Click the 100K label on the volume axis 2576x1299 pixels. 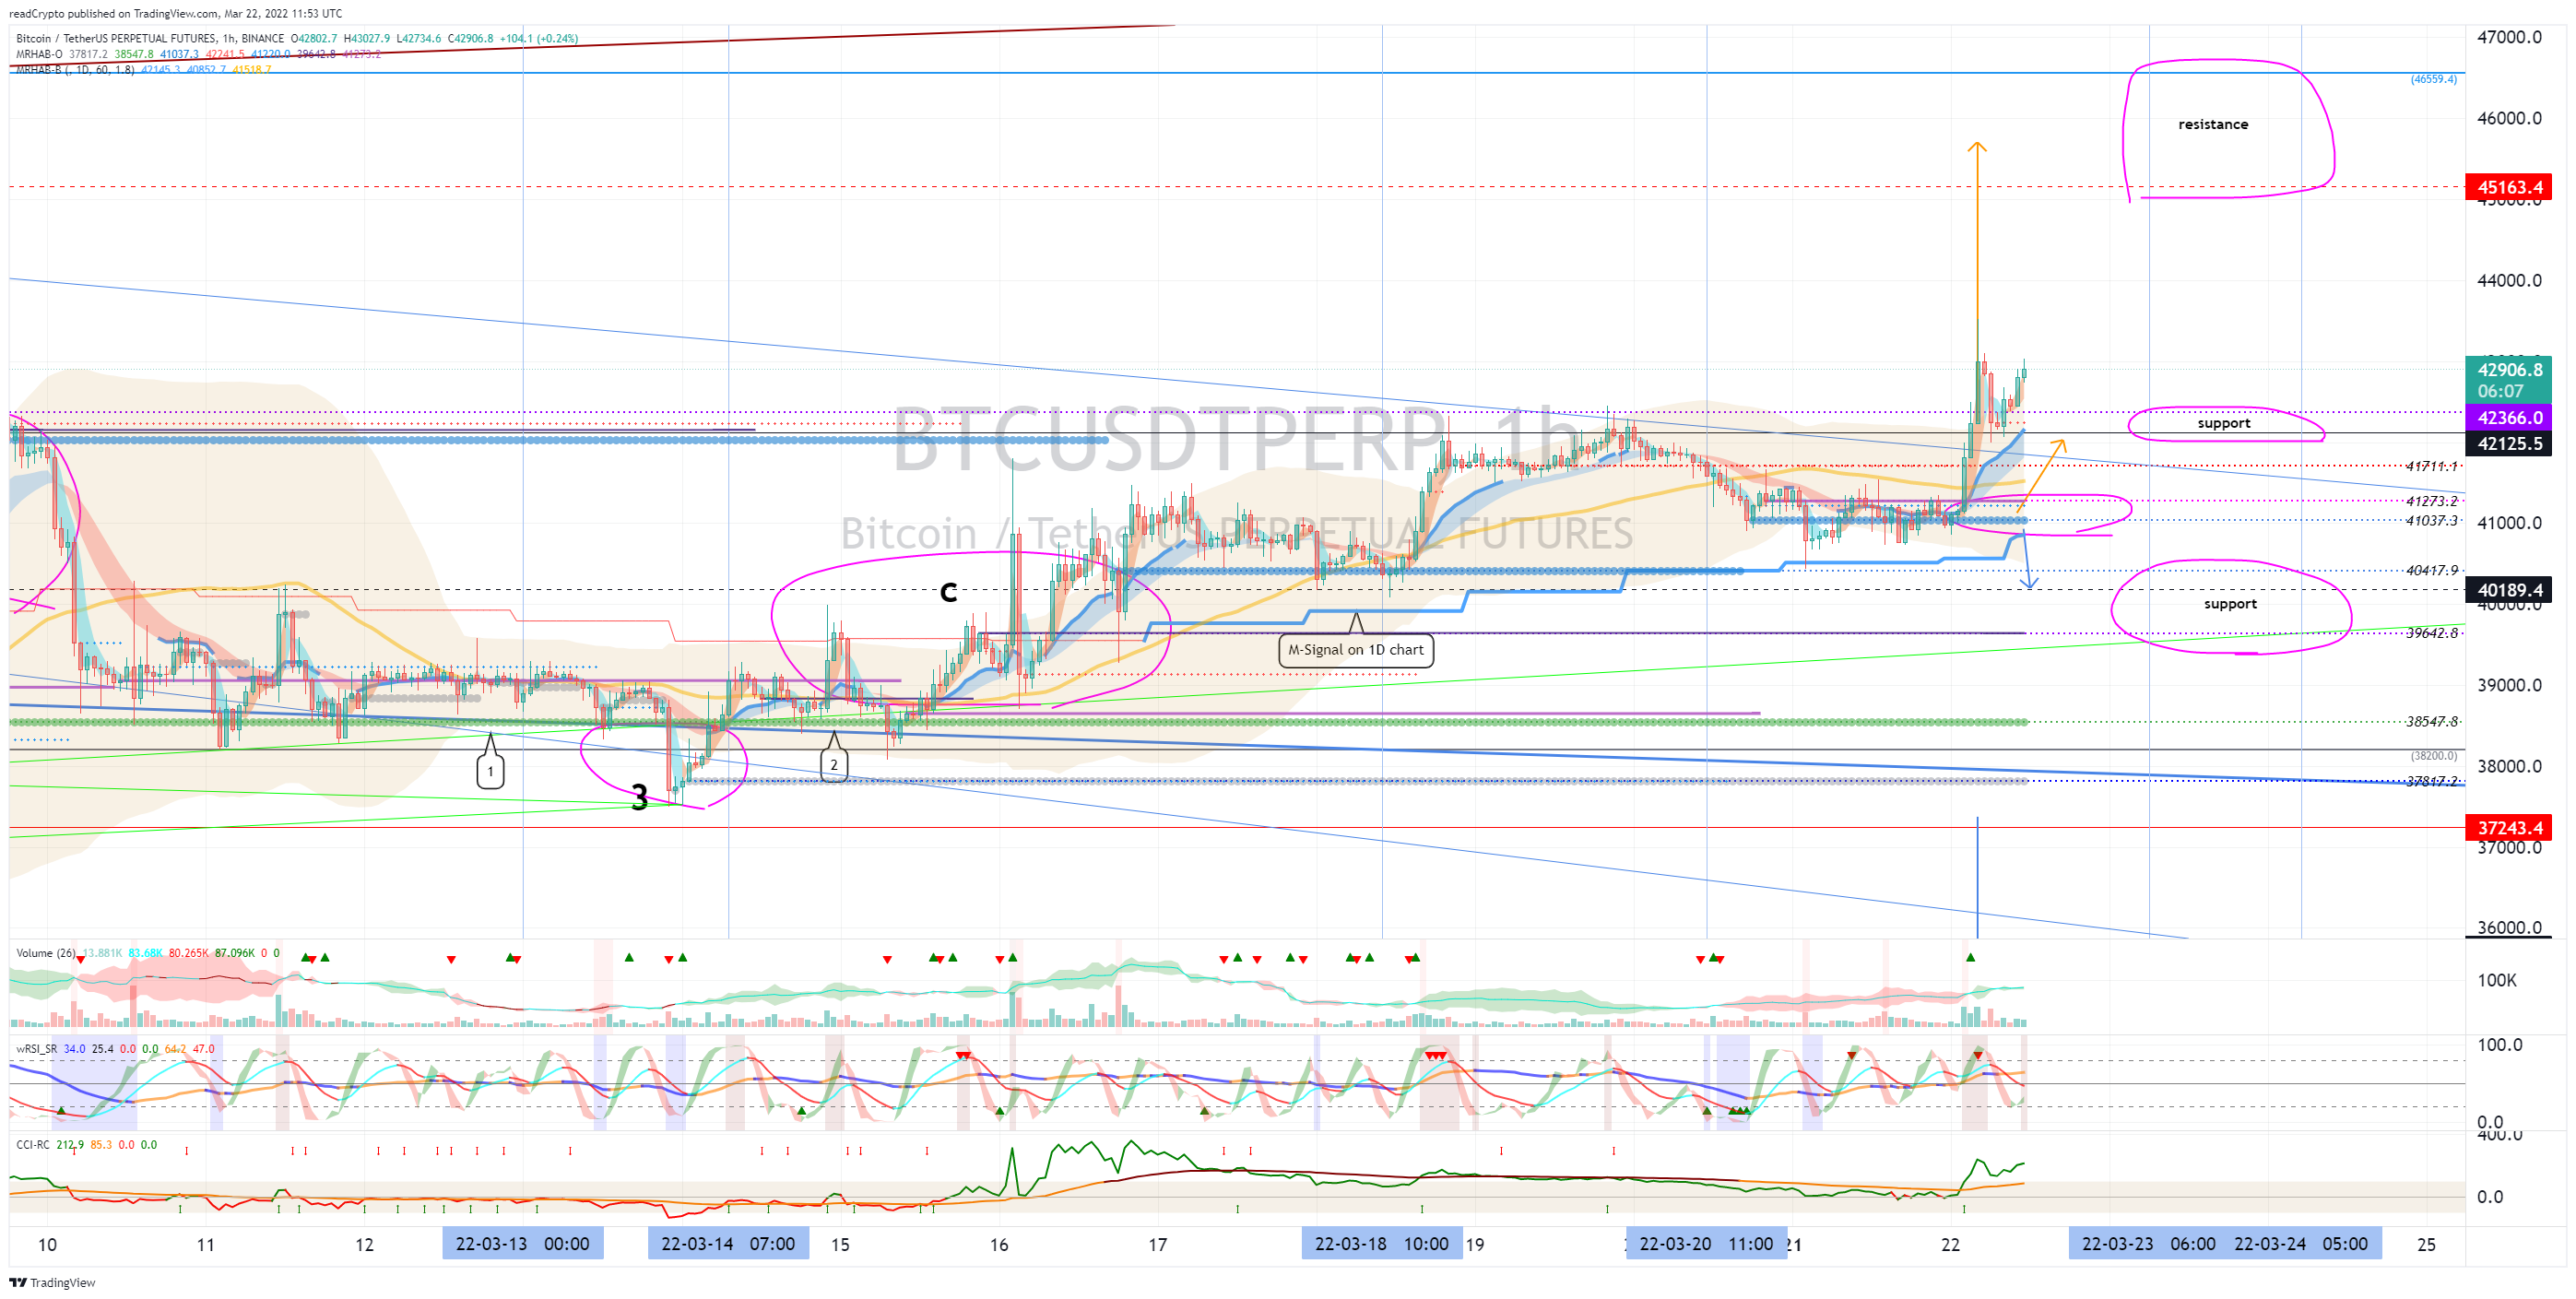(2497, 980)
